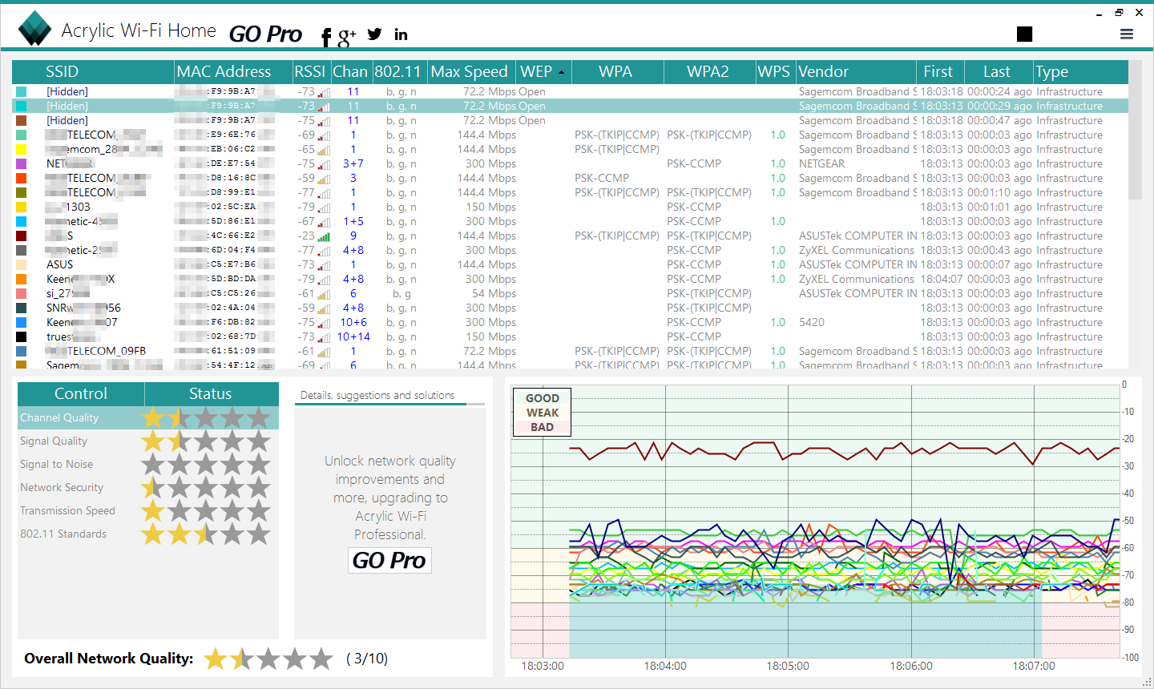Image resolution: width=1154 pixels, height=689 pixels.
Task: Click the red color swatch for NETGEAR row
Action: click(22, 163)
